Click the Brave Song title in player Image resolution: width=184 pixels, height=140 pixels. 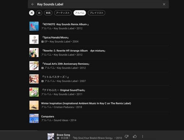[63, 135]
